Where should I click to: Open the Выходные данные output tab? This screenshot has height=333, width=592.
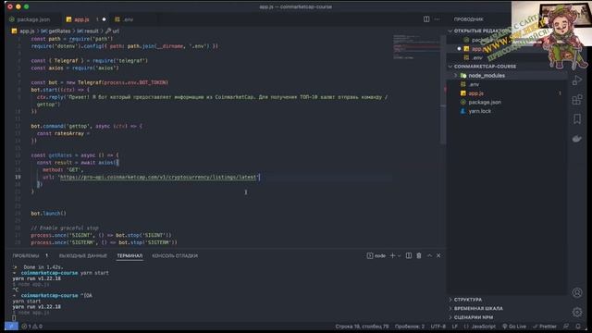coord(83,255)
